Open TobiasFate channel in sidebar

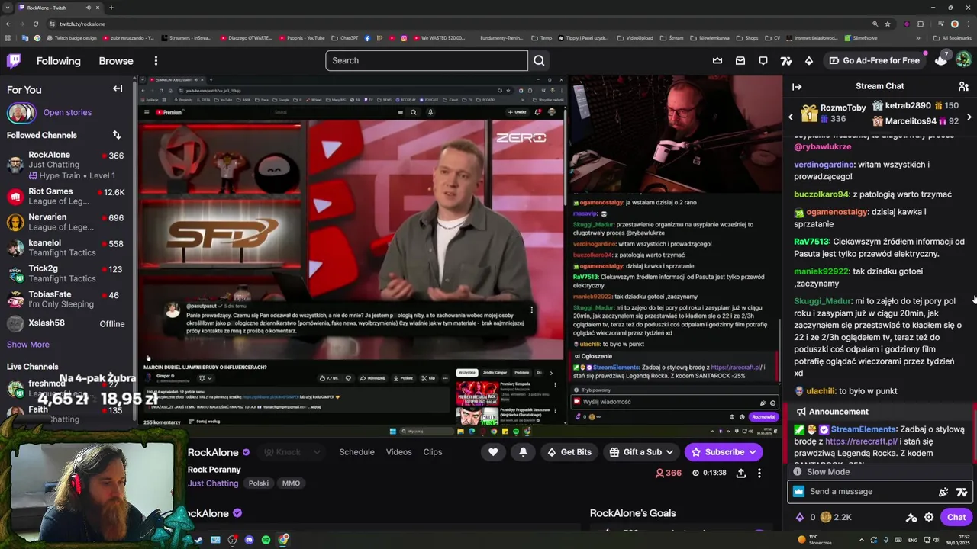[x=66, y=299]
